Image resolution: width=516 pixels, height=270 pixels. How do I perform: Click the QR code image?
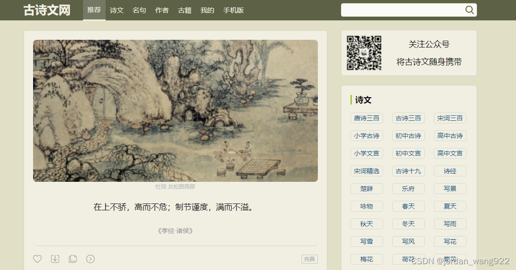pos(364,53)
